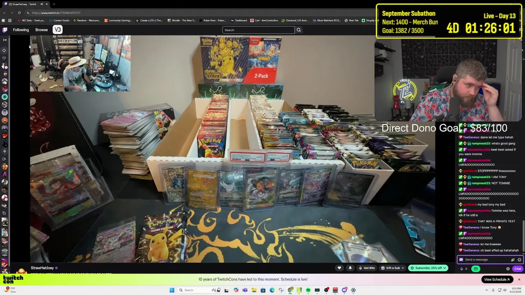The height and width of the screenshot is (295, 525).
Task: Click the View Schedule button
Action: [x=497, y=279]
